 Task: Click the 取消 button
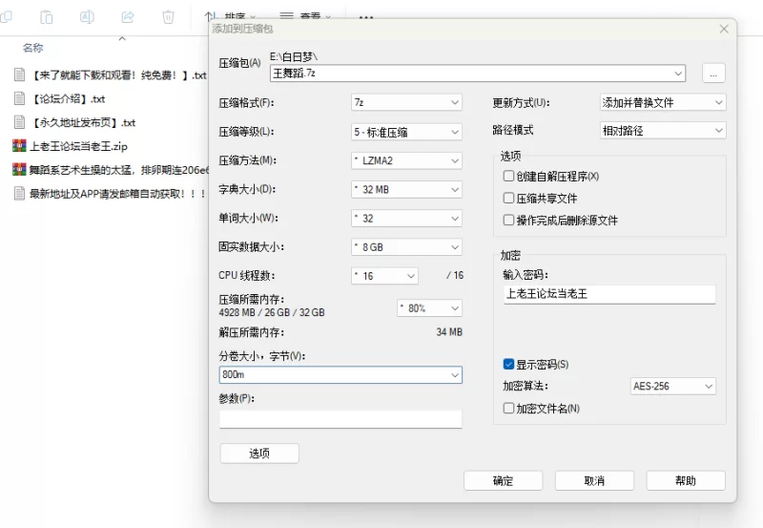pyautogui.click(x=594, y=481)
